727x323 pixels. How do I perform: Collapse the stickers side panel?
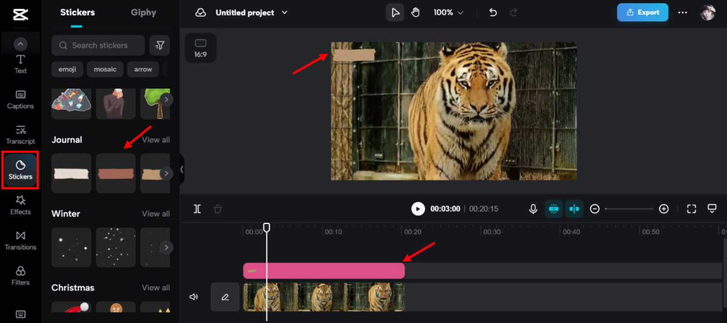click(182, 169)
